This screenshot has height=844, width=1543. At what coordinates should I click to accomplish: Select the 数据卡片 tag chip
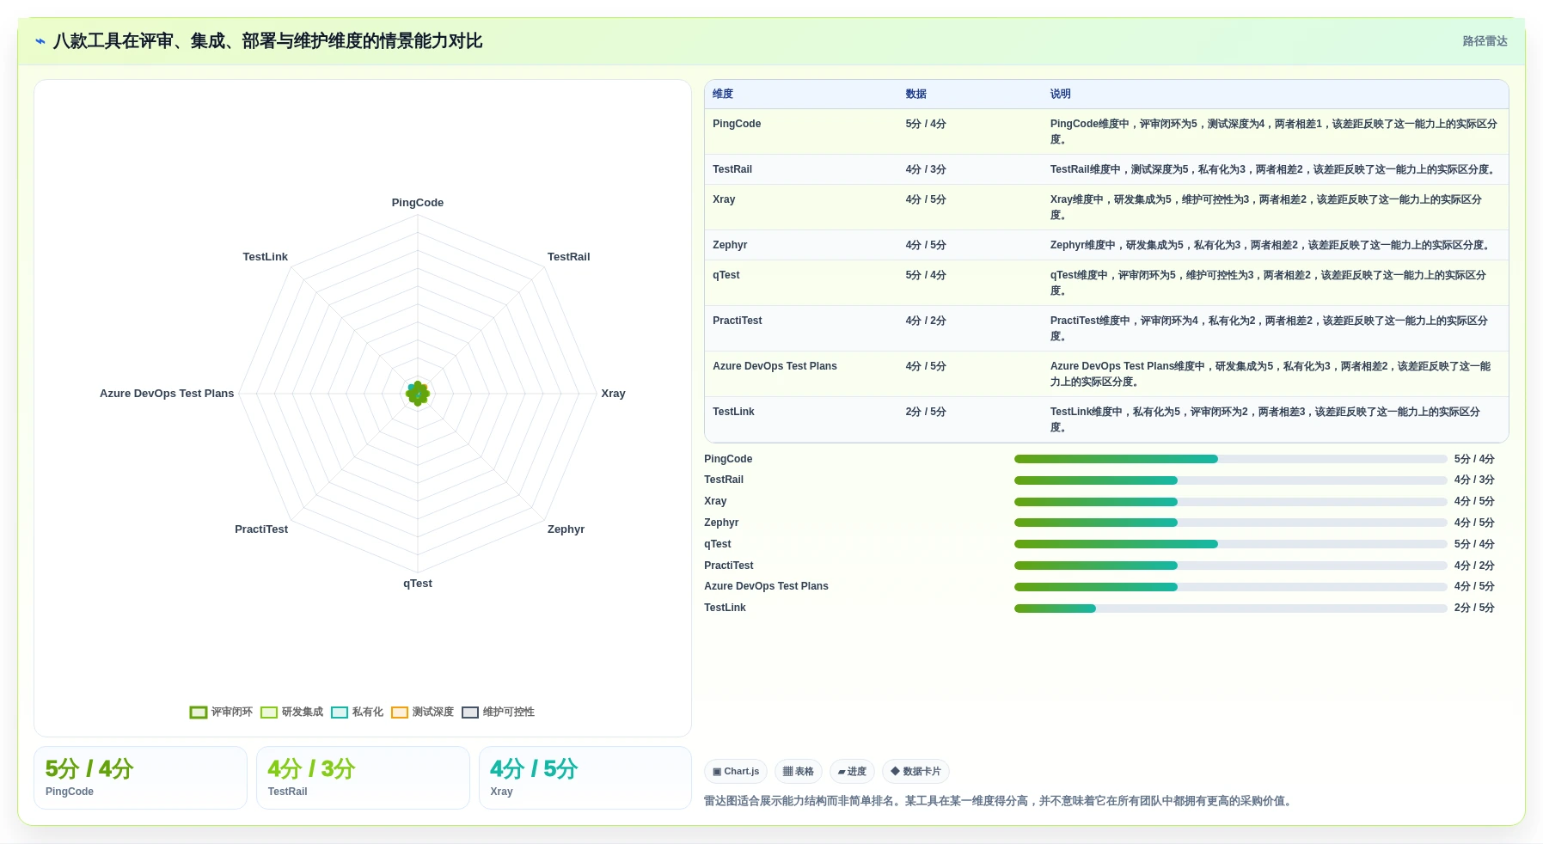tap(915, 772)
